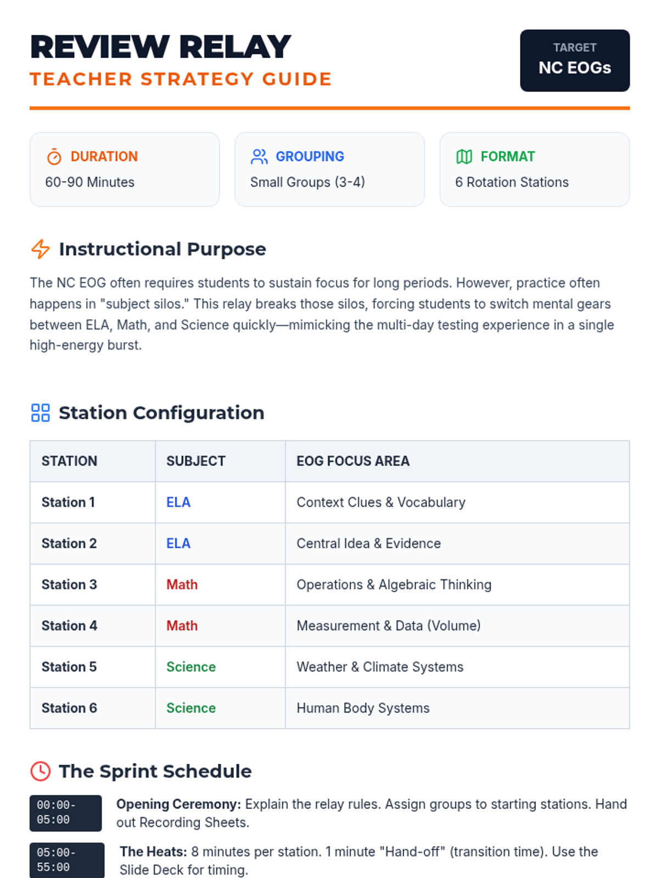The width and height of the screenshot is (659, 878).
Task: Click the Station 1 ELA subject label
Action: tap(178, 502)
